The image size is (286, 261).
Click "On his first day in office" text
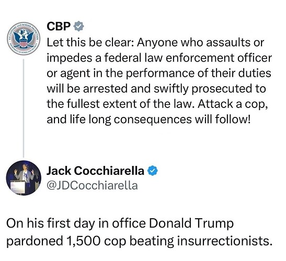pyautogui.click(x=76, y=223)
